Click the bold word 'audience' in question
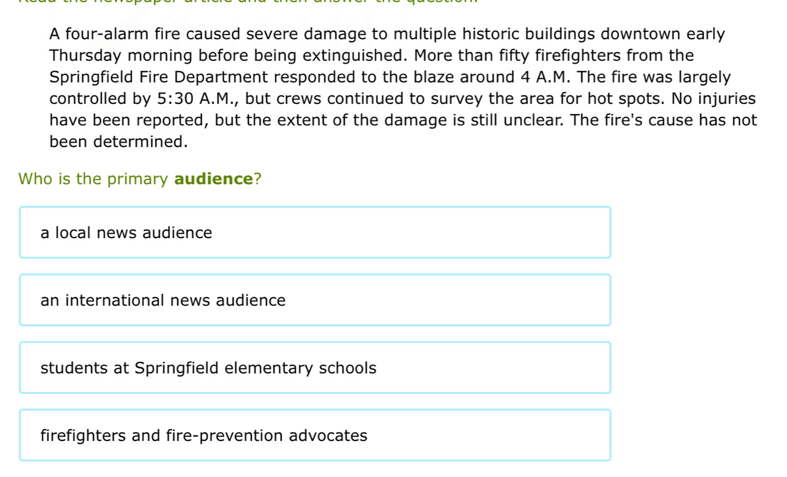Image resolution: width=787 pixels, height=477 pixels. pyautogui.click(x=214, y=179)
